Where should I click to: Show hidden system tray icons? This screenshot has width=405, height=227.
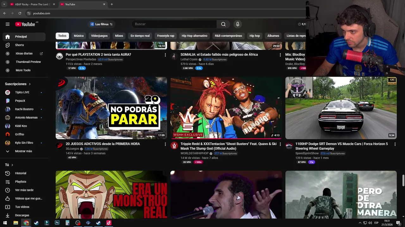(x=360, y=223)
